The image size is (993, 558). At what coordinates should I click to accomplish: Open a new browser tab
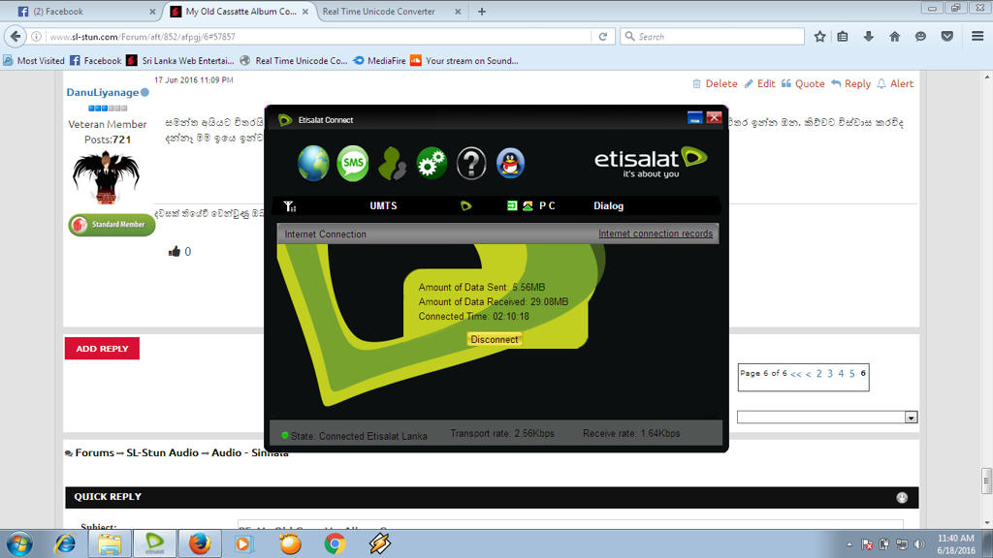click(x=482, y=12)
